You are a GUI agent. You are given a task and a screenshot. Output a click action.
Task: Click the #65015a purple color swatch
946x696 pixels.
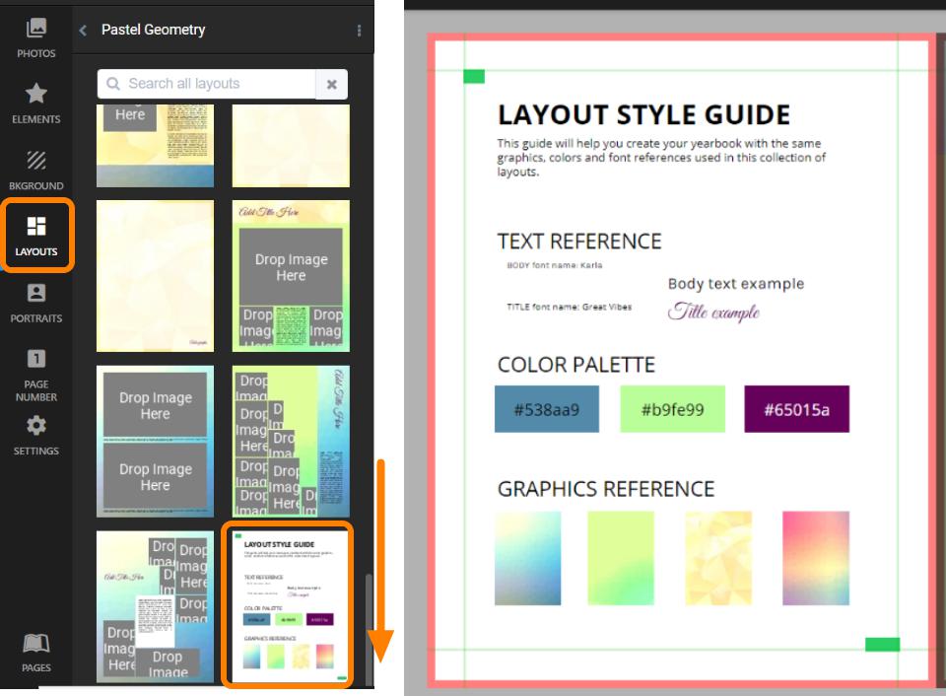(796, 409)
